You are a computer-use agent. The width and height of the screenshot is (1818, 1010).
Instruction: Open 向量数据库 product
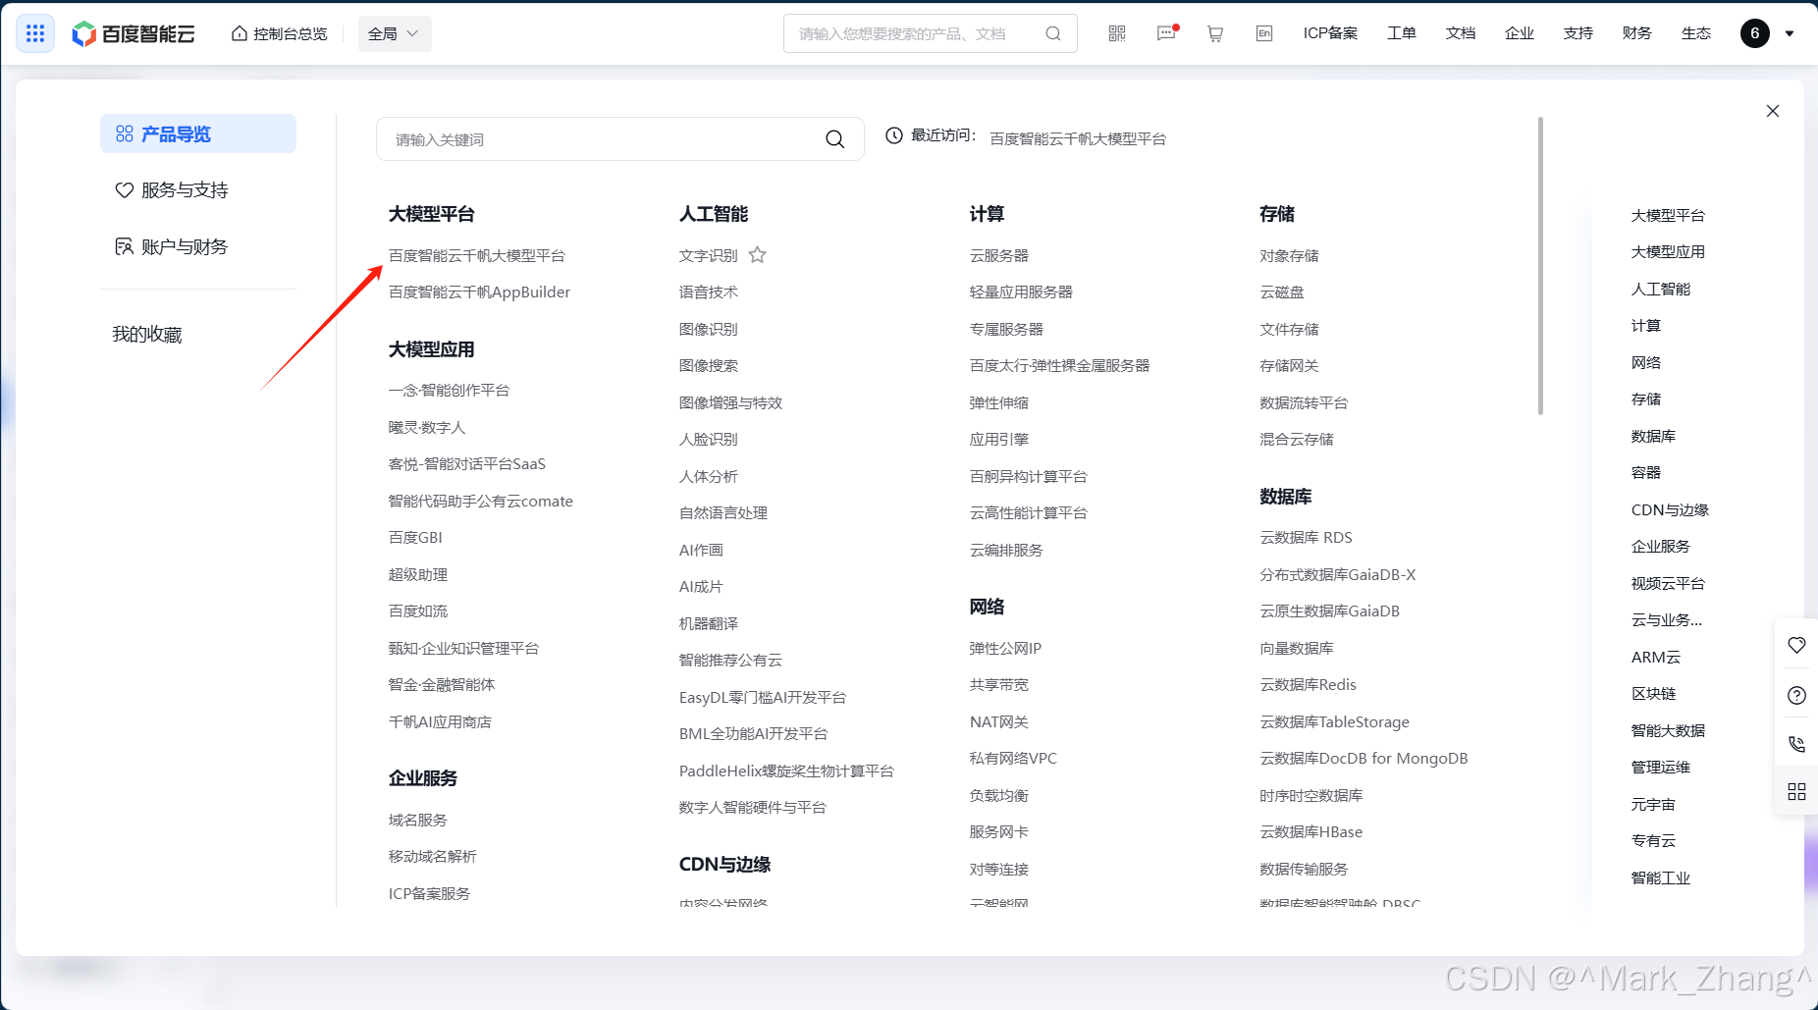click(x=1297, y=649)
